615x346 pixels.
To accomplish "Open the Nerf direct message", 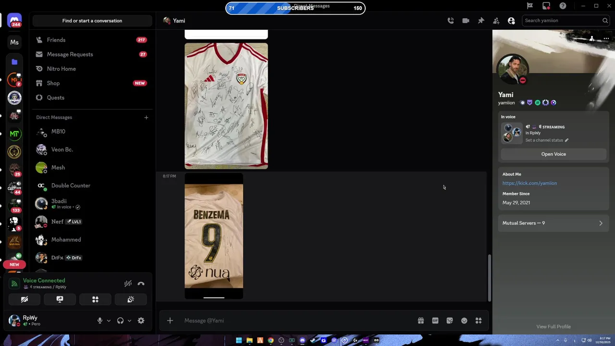I will click(91, 222).
